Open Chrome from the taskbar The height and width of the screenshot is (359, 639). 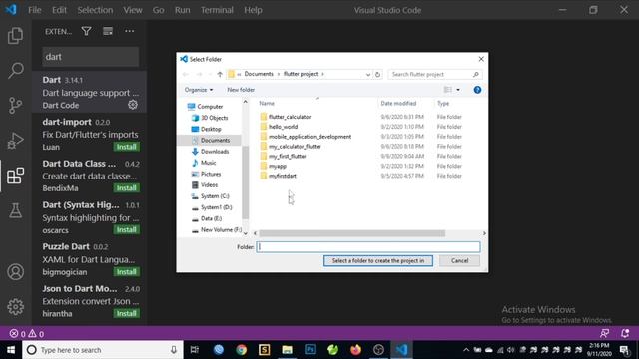click(241, 350)
